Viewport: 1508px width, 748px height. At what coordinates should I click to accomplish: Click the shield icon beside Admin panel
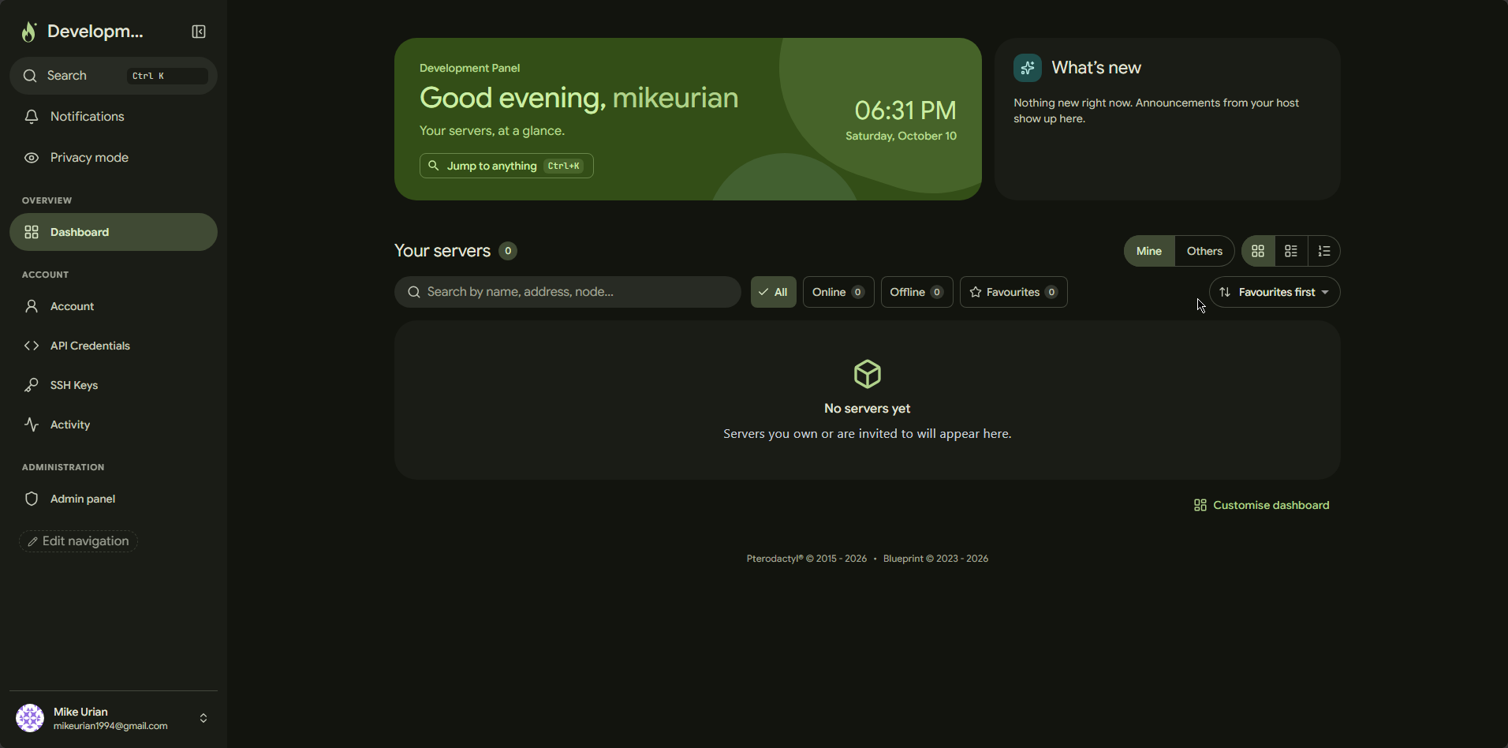(32, 499)
